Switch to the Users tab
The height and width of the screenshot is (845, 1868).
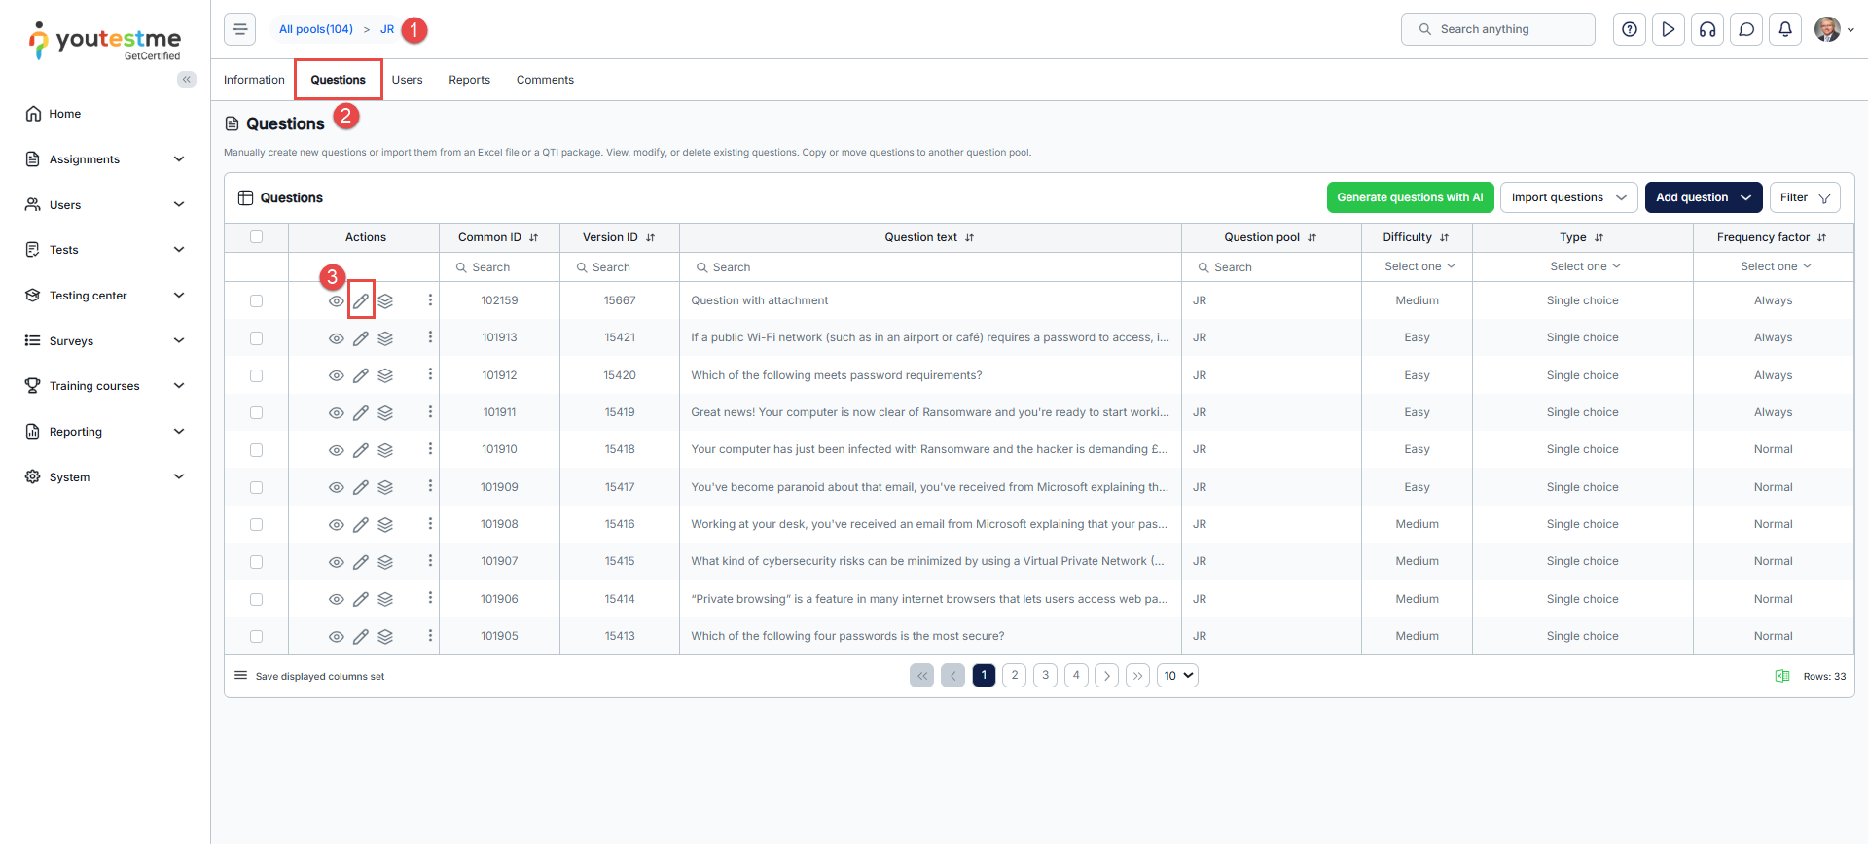pyautogui.click(x=407, y=80)
